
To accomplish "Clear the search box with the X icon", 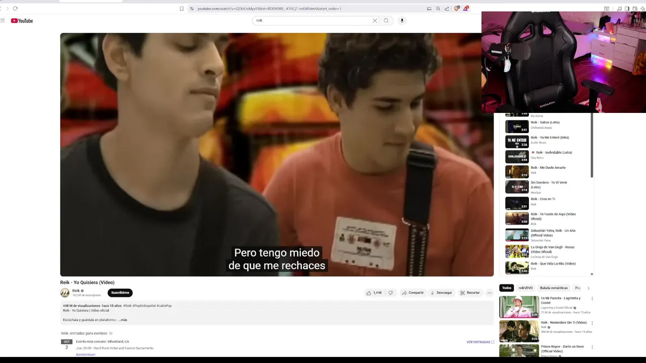I will pyautogui.click(x=374, y=21).
